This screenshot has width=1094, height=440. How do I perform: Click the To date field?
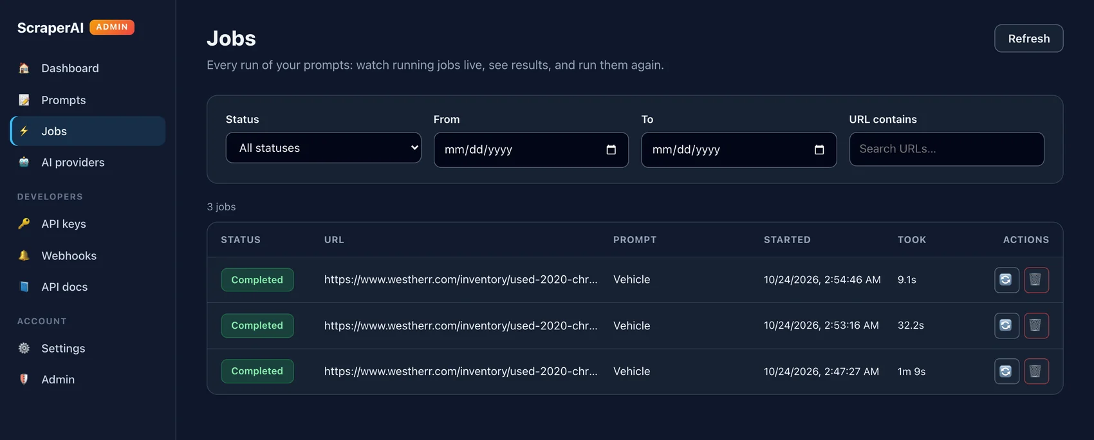739,150
